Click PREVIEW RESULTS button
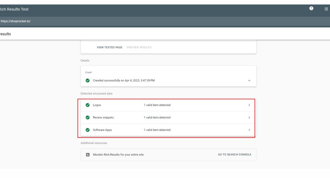330x178 pixels. point(139,47)
